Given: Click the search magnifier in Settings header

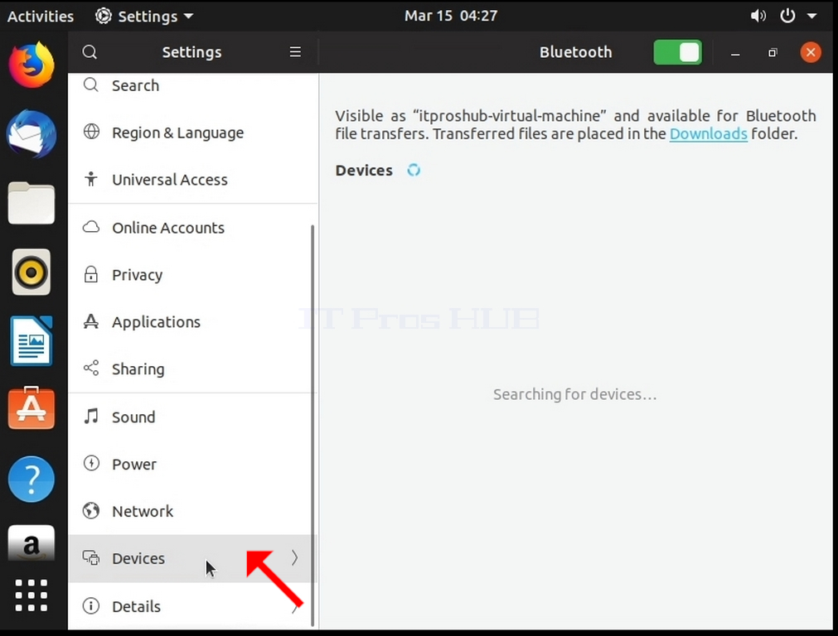Looking at the screenshot, I should [x=90, y=52].
